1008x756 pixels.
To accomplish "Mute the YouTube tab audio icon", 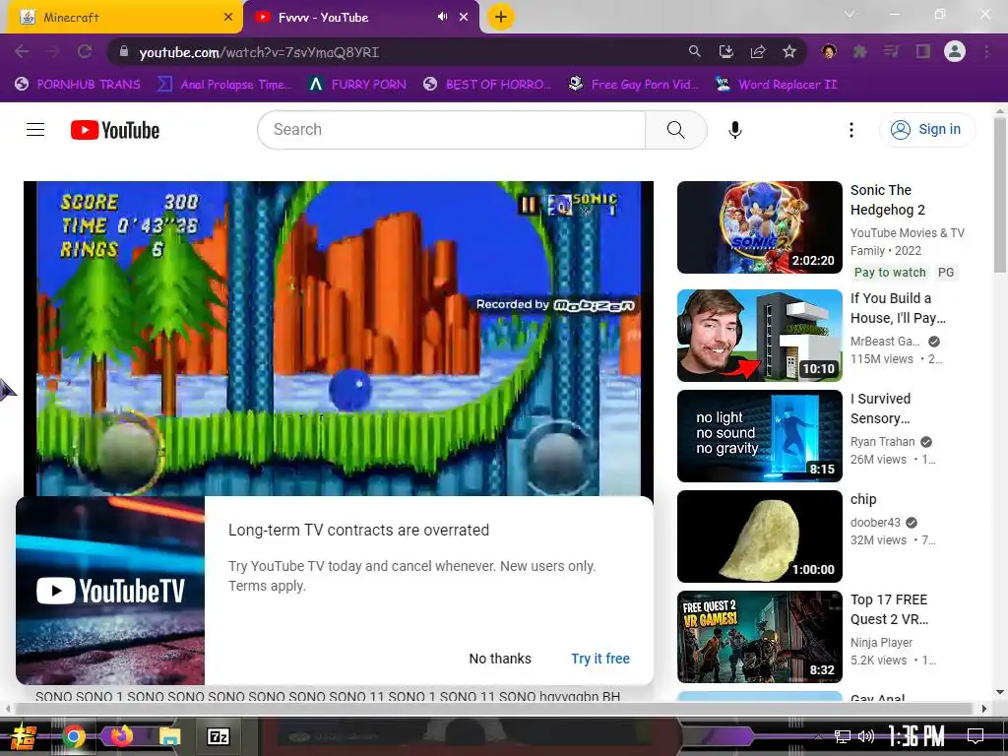I will coord(442,17).
